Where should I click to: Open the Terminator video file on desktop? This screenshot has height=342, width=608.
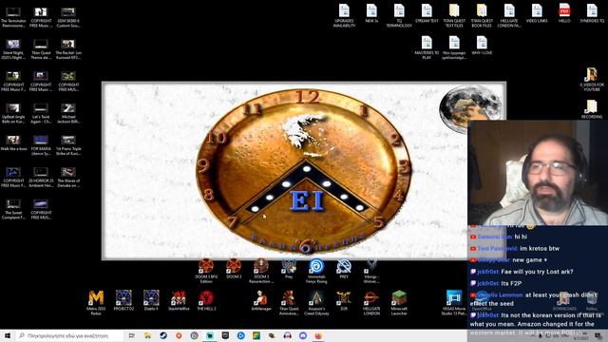(13, 17)
